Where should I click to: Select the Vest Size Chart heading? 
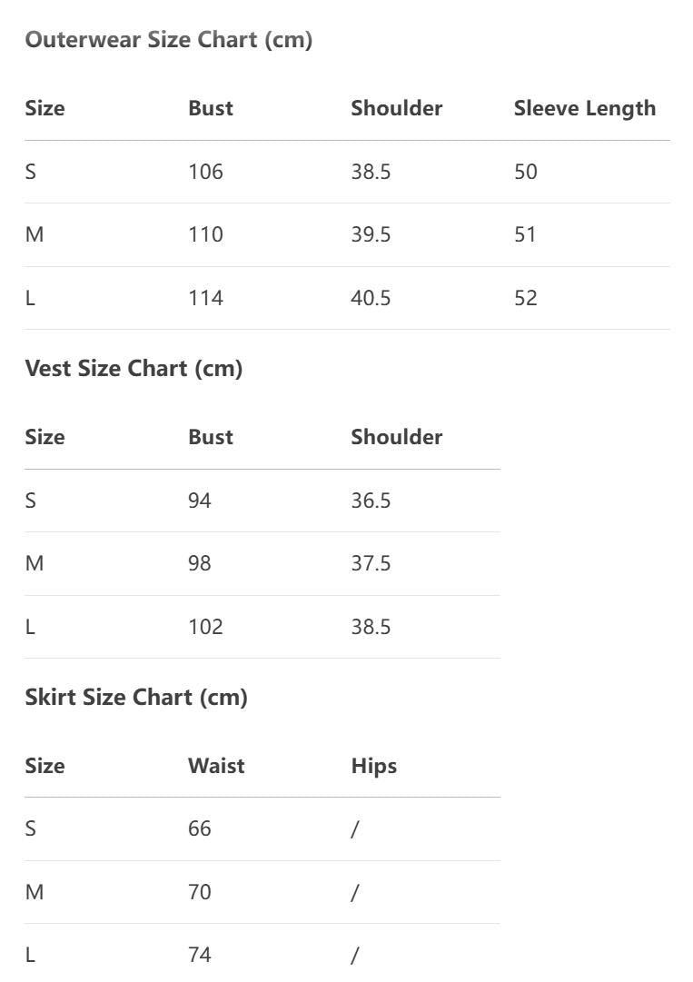click(134, 369)
